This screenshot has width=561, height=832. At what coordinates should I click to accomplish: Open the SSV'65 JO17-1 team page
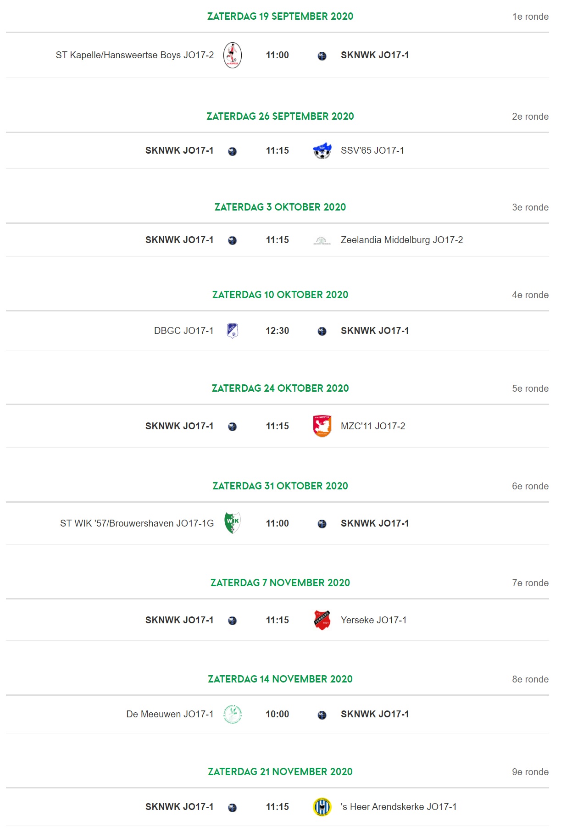point(372,150)
